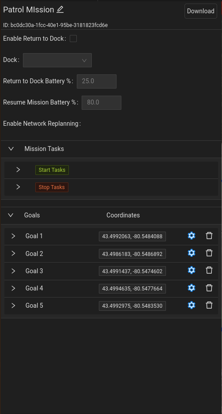Expand the Goal 3 row
Image resolution: width=222 pixels, height=414 pixels.
[13, 271]
